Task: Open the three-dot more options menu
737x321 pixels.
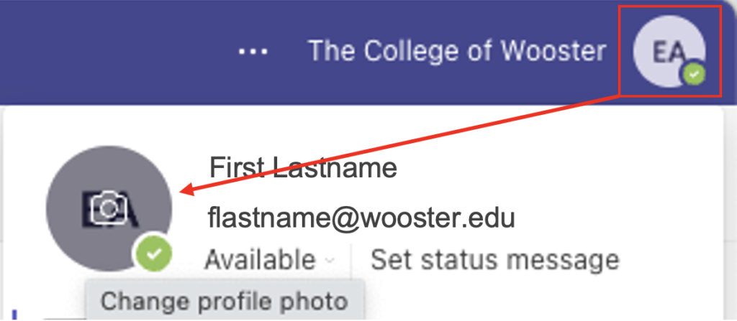Action: pyautogui.click(x=253, y=51)
